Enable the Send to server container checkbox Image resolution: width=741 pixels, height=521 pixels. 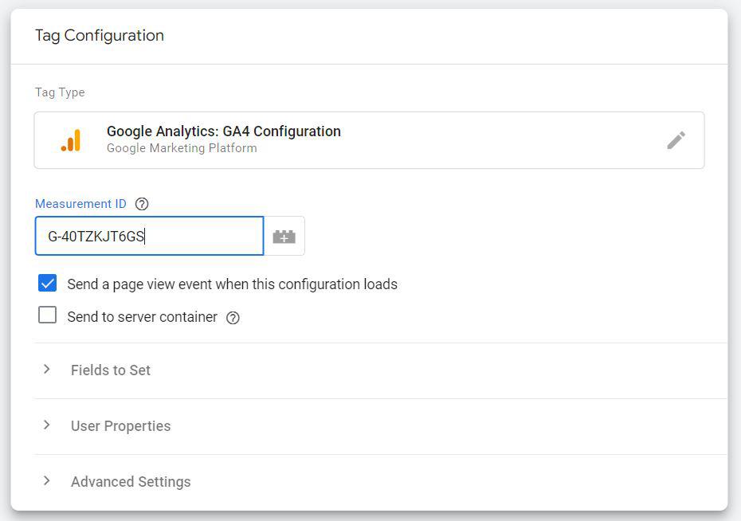(x=47, y=316)
